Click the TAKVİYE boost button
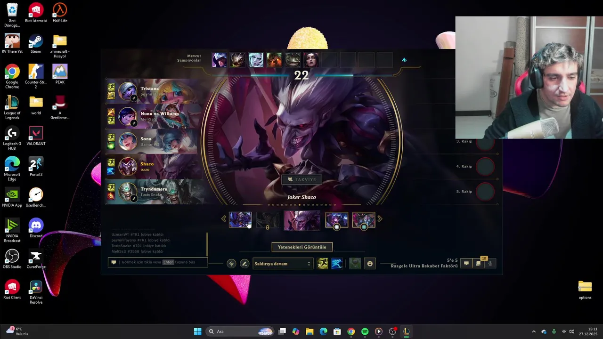The image size is (603, 339). pyautogui.click(x=301, y=179)
